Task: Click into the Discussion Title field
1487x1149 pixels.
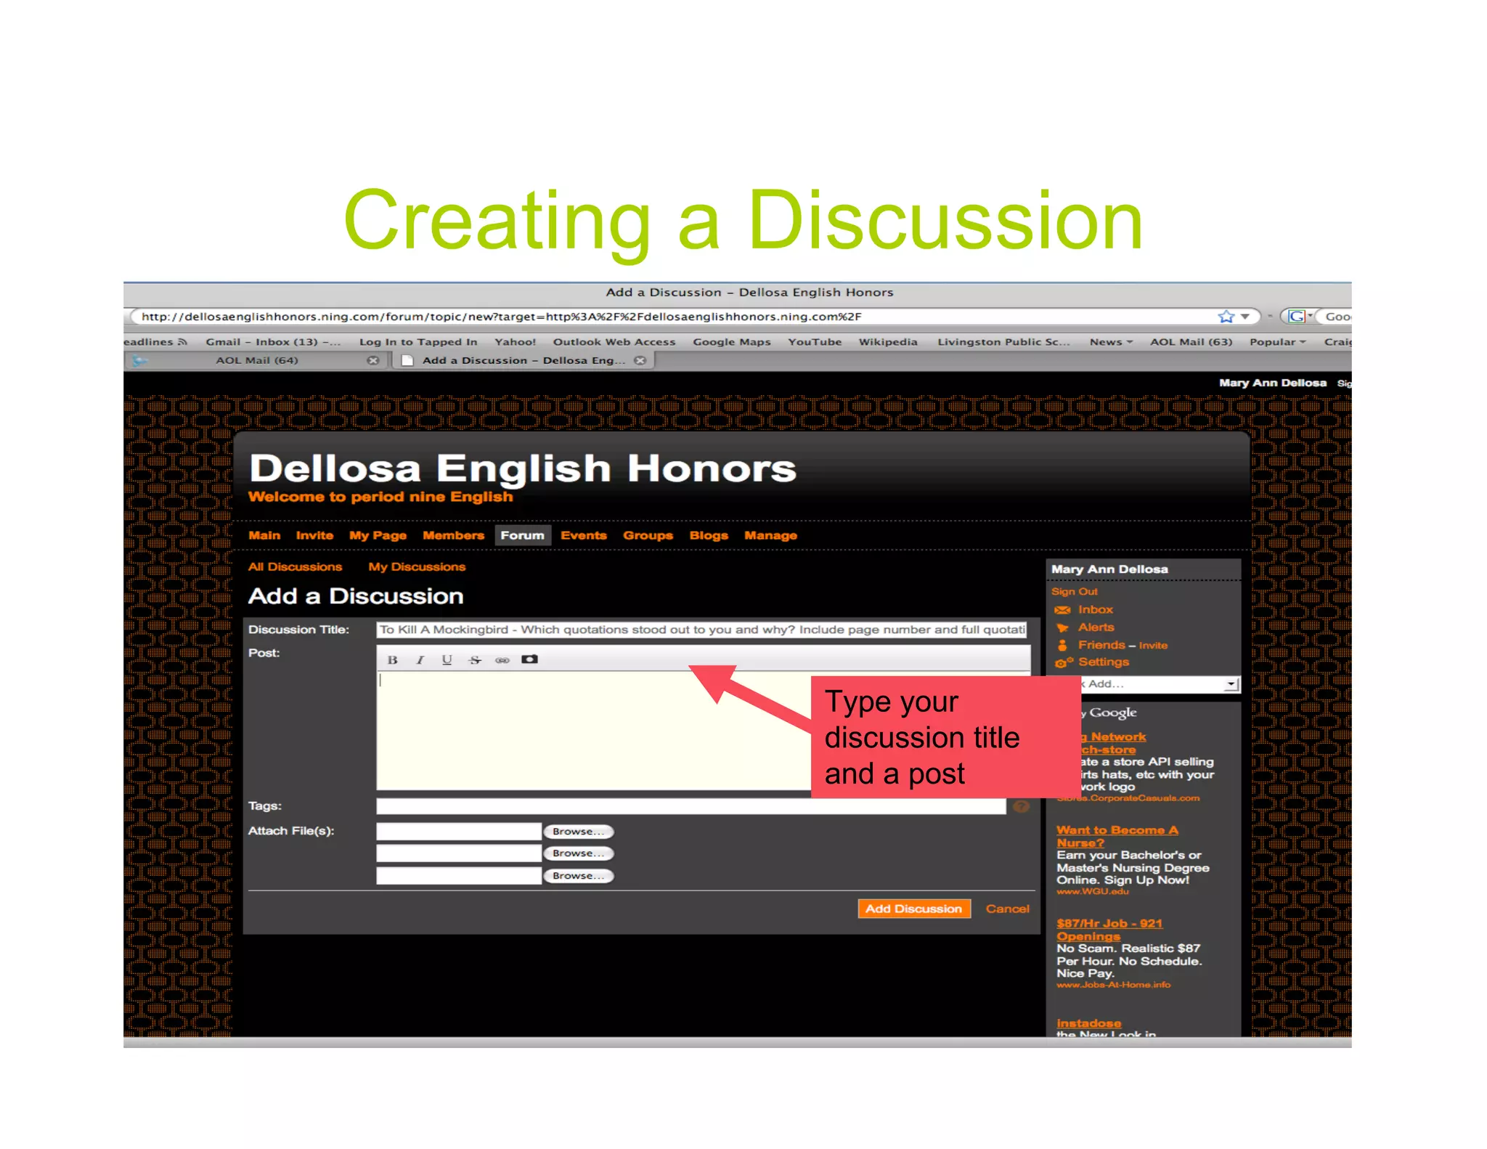Action: [x=701, y=630]
